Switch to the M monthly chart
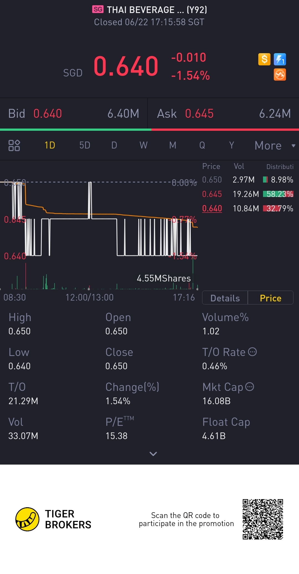 pos(173,145)
